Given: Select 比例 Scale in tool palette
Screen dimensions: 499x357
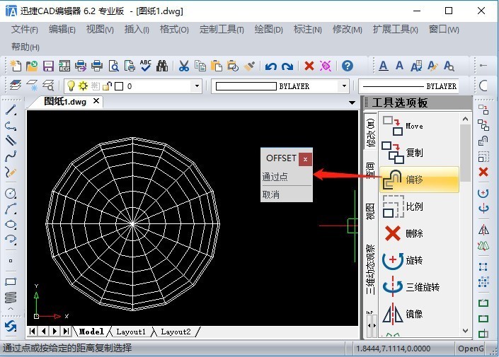Looking at the screenshot, I should click(419, 206).
